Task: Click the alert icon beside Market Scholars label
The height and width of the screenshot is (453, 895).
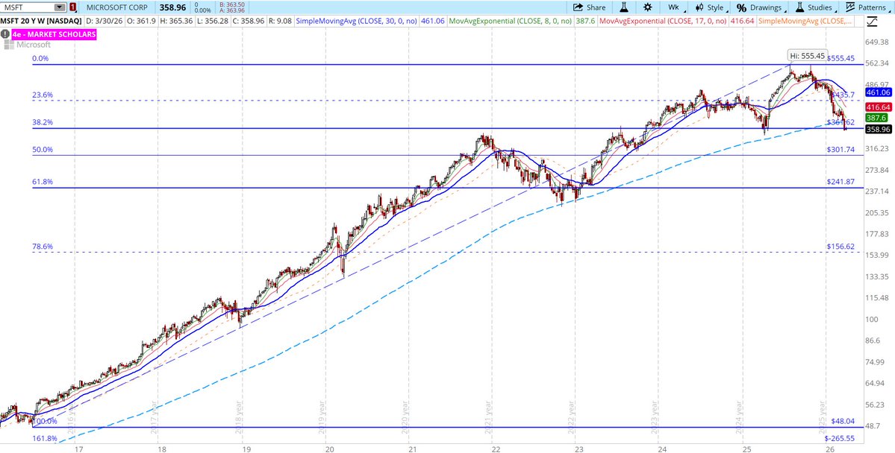Action: coord(6,34)
